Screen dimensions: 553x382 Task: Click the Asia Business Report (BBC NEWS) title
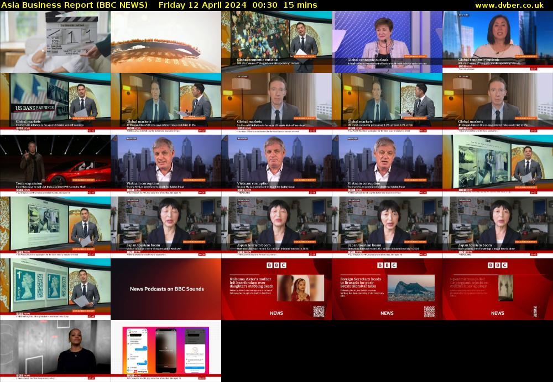(75, 5)
